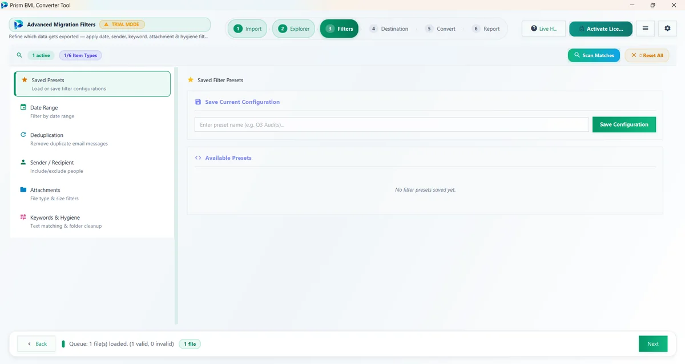This screenshot has height=364, width=685.
Task: Click the Keywords & Hygiene filter icon
Action: 23,217
